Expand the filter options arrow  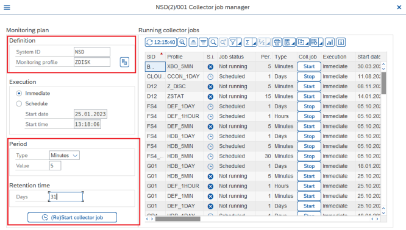[x=239, y=43]
